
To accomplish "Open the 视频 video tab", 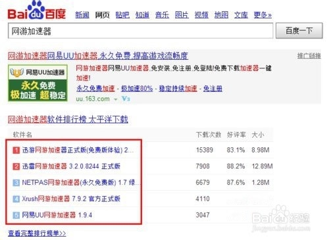I will pos(201,15).
